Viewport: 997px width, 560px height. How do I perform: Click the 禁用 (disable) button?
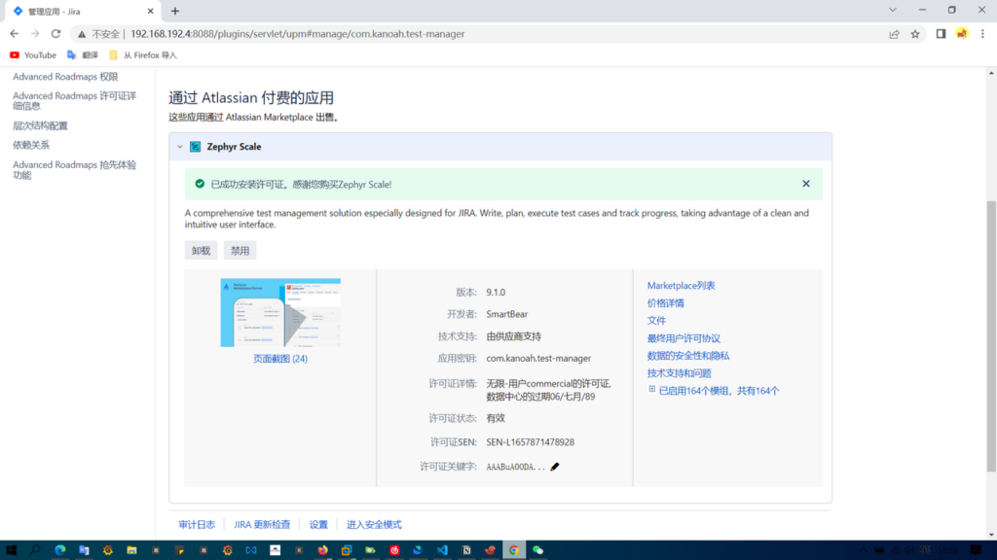point(240,251)
